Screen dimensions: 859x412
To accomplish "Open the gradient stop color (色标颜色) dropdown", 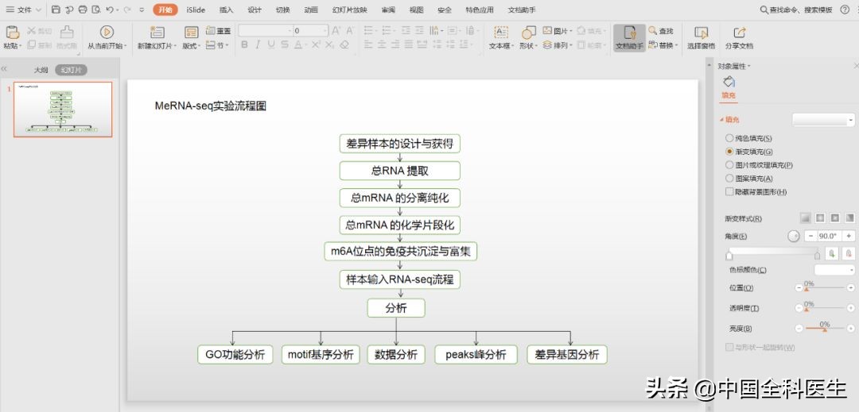I will click(835, 270).
